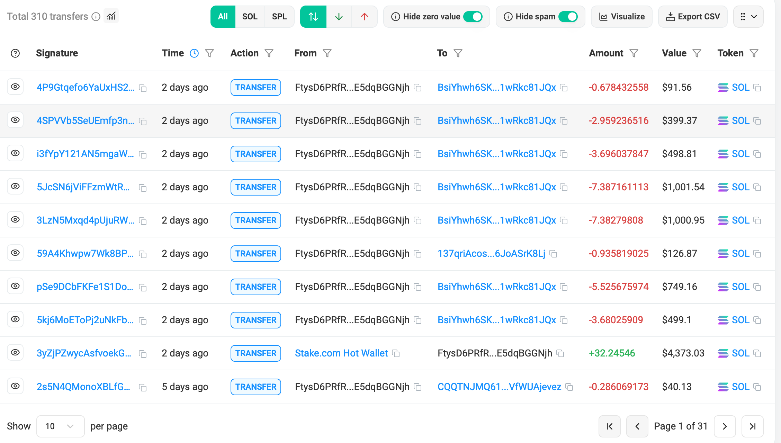
Task: Toggle eye preview for 3LzN5Mxqd4pUjuRW row
Action: tap(15, 219)
